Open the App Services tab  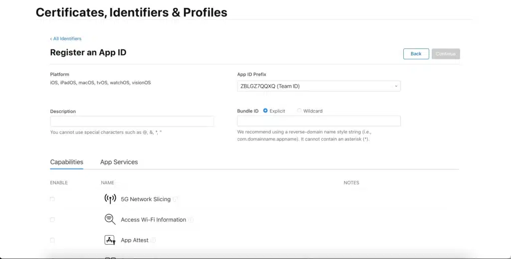point(119,162)
